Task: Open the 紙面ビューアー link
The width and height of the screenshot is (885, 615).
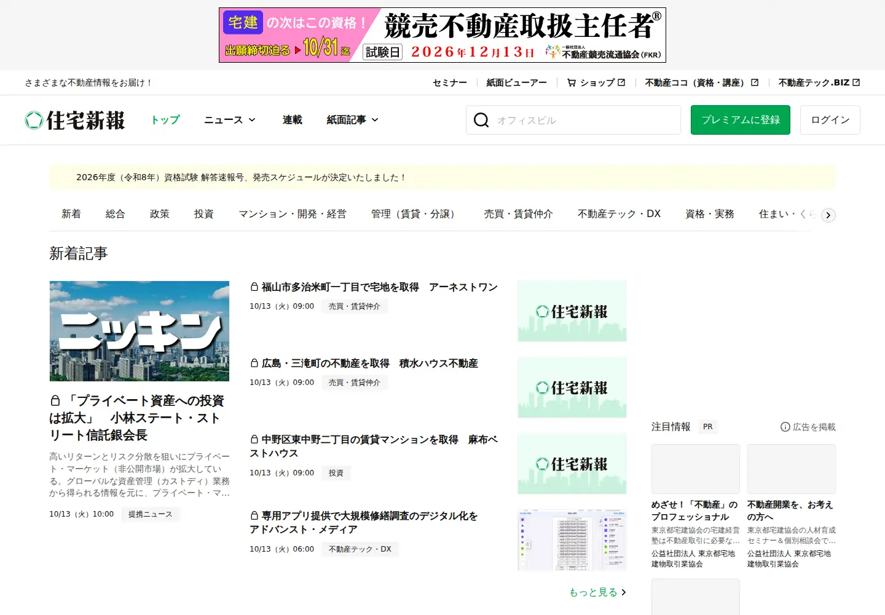Action: coord(517,82)
